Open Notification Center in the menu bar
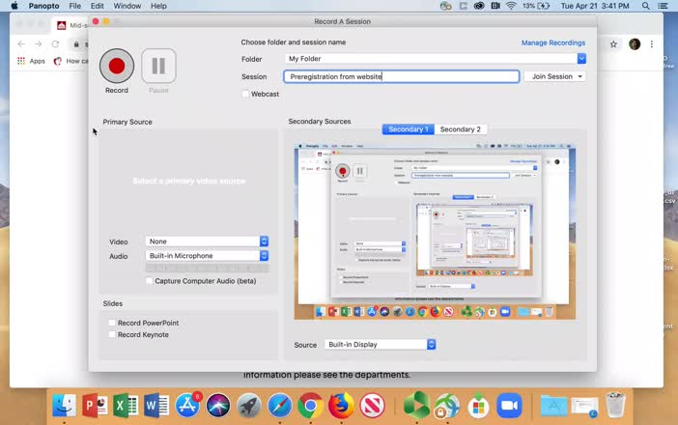This screenshot has height=425, width=678. coord(663,6)
